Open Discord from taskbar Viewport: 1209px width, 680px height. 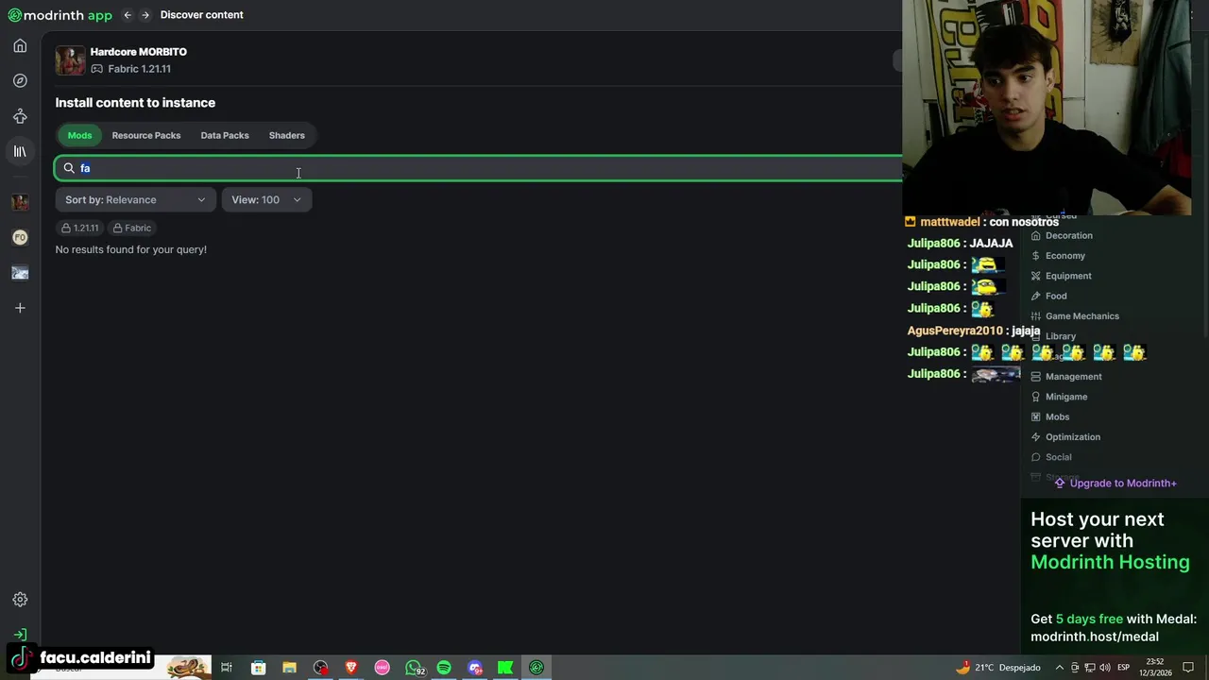[475, 668]
